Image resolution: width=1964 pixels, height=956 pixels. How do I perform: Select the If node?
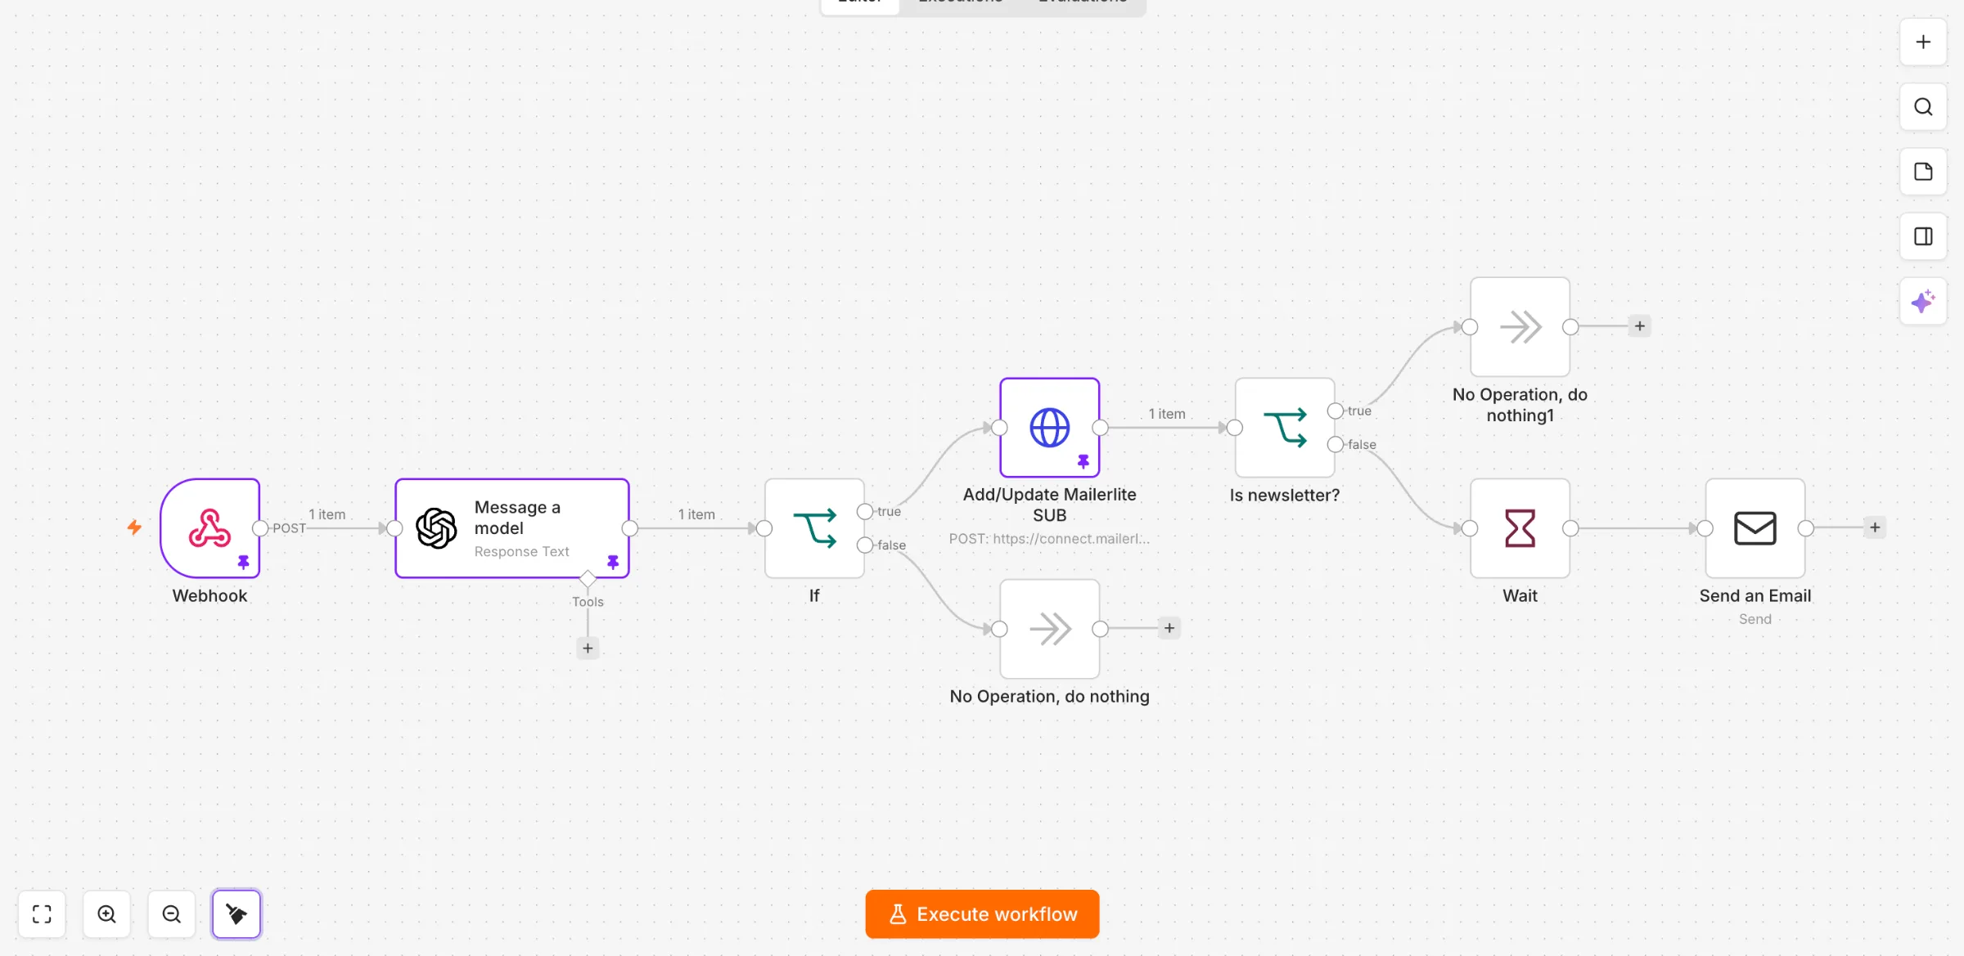pos(814,528)
